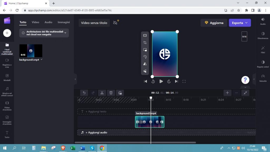Click the Picture-in-picture icon
Viewport: 270px width, 152px height.
click(145, 50)
